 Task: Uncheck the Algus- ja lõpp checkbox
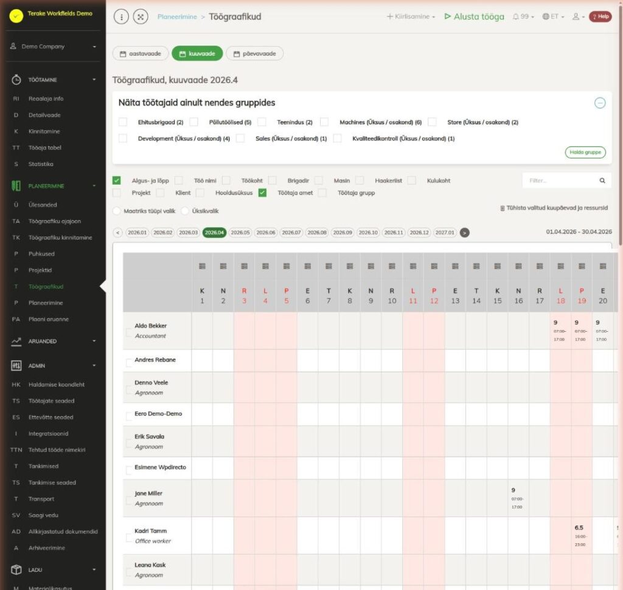(x=117, y=180)
